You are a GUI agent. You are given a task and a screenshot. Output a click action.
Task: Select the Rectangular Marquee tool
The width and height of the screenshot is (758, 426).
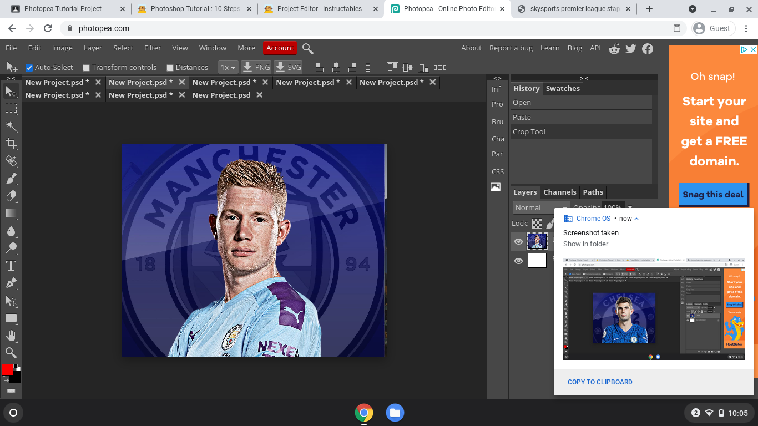click(x=11, y=109)
